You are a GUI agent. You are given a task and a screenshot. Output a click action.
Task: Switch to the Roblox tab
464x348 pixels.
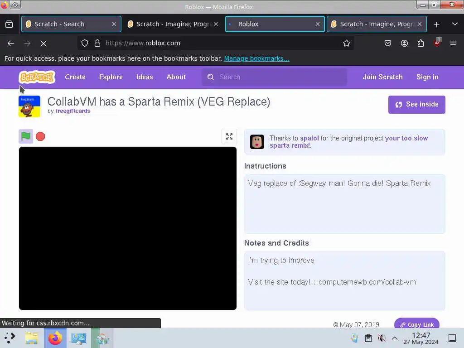pyautogui.click(x=275, y=24)
